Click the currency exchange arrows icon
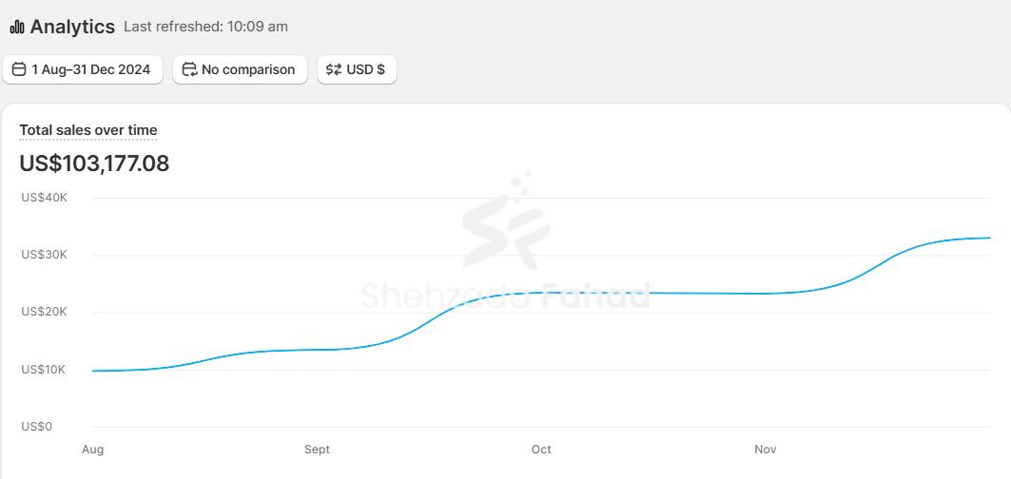The width and height of the screenshot is (1011, 479). point(334,69)
